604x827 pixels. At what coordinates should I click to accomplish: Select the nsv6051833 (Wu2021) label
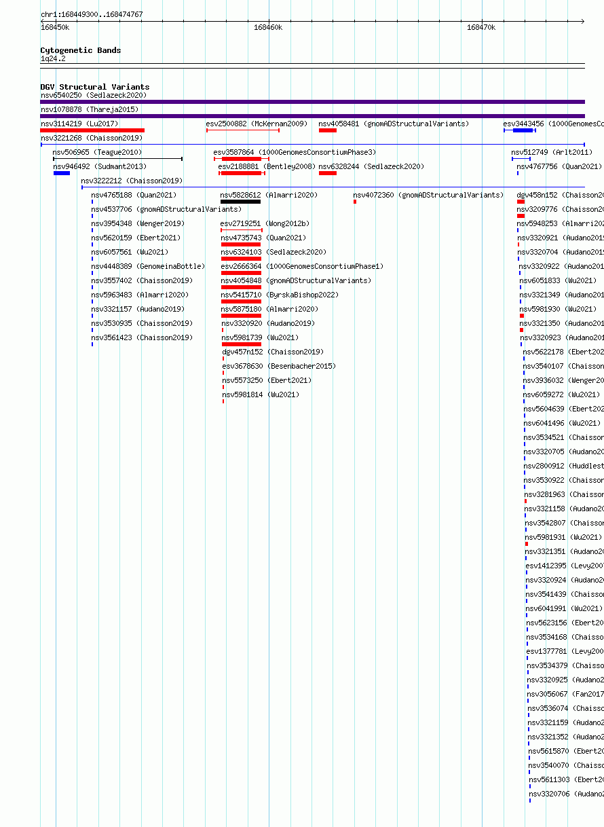558,280
